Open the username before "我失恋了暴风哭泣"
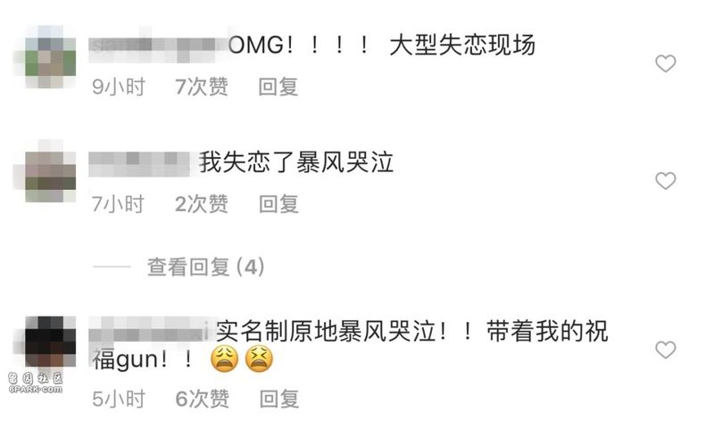Screen dimensions: 714x437 (139, 163)
